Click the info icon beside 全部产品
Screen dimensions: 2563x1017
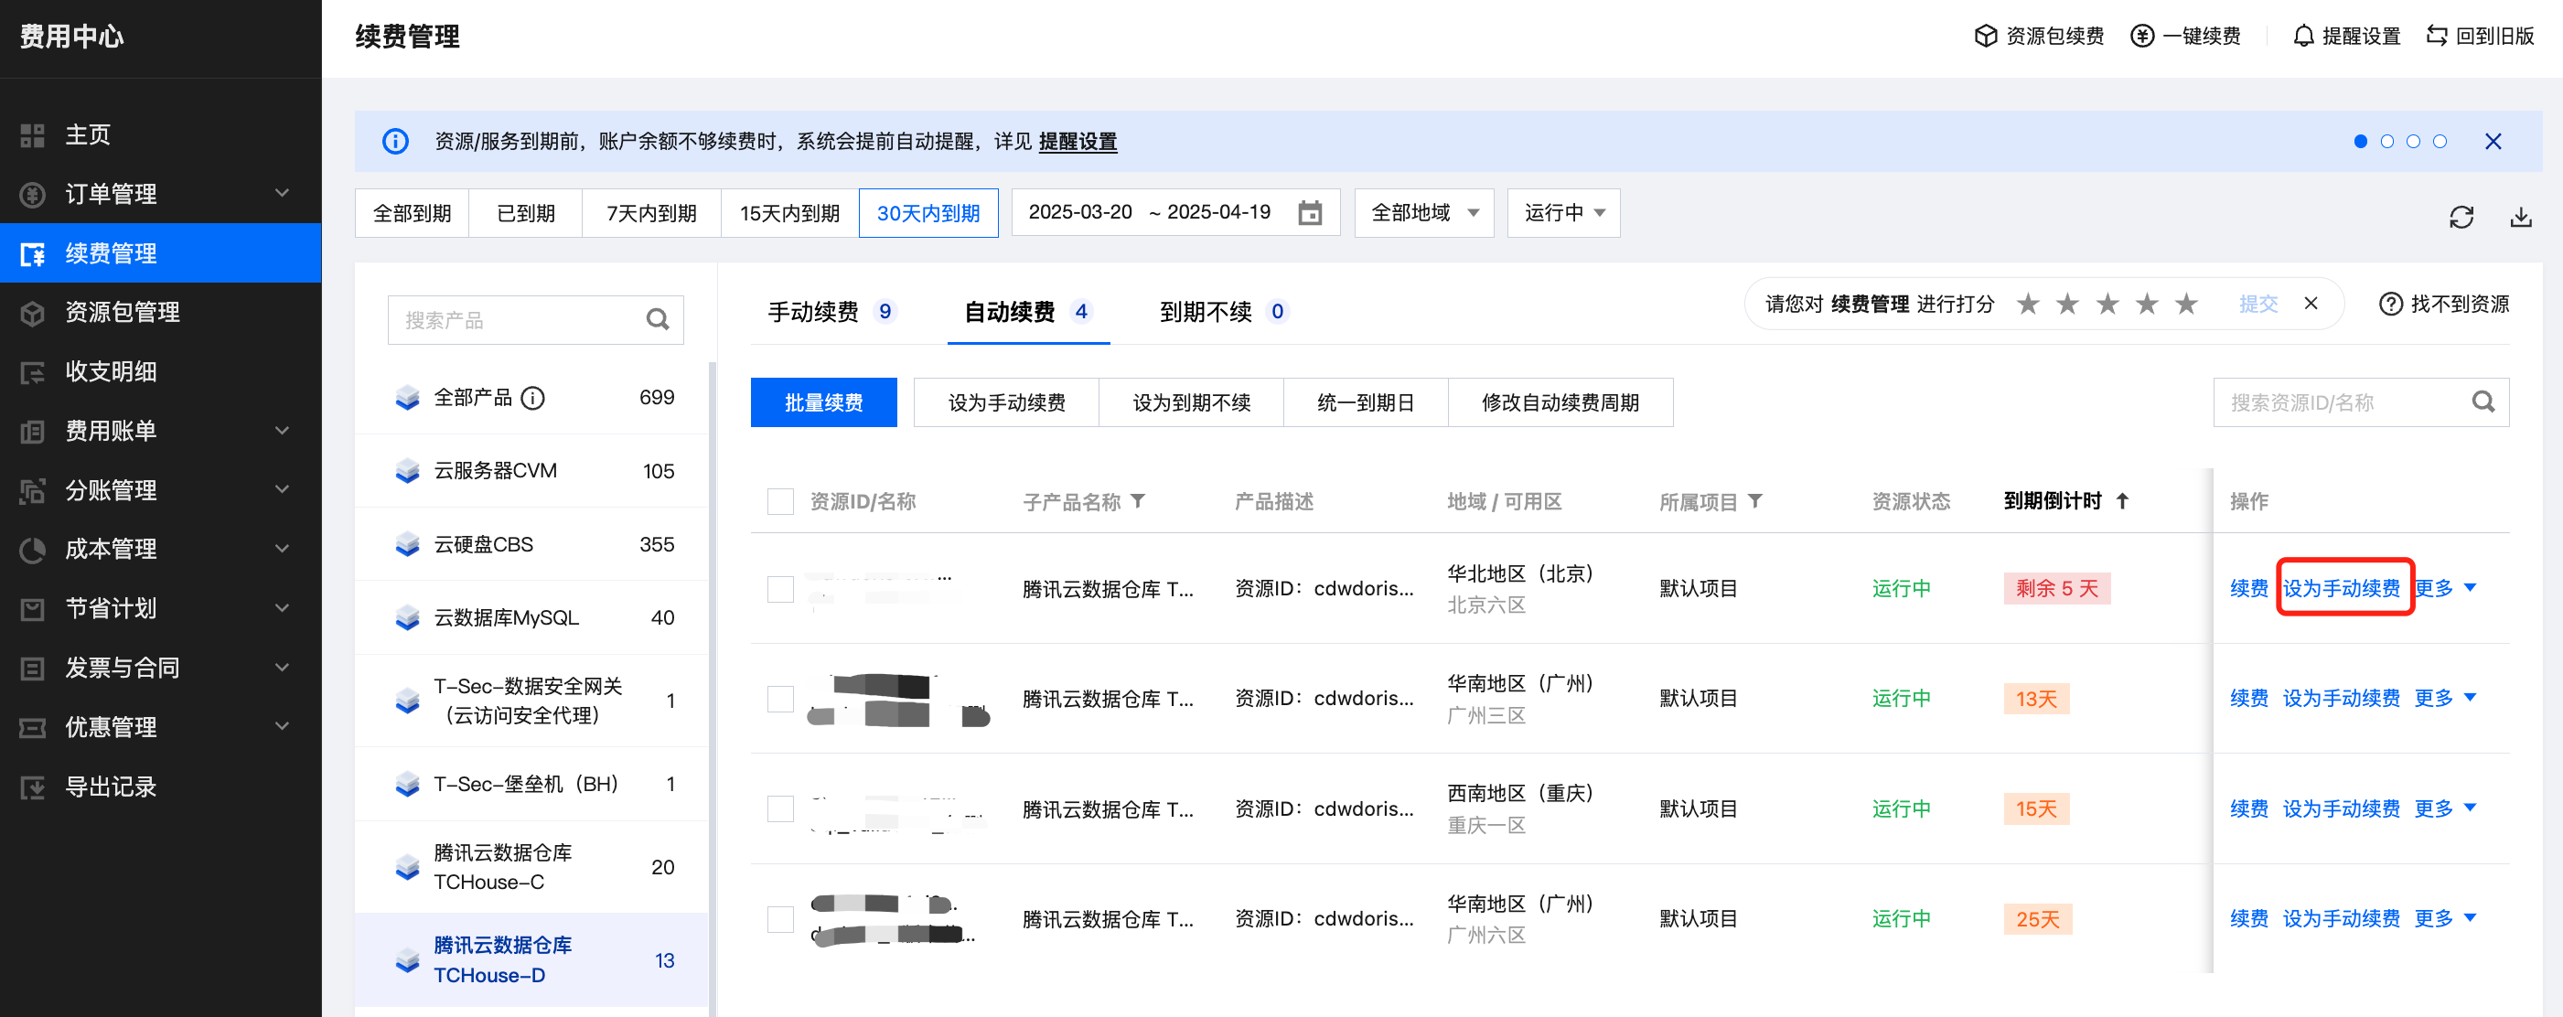click(533, 398)
